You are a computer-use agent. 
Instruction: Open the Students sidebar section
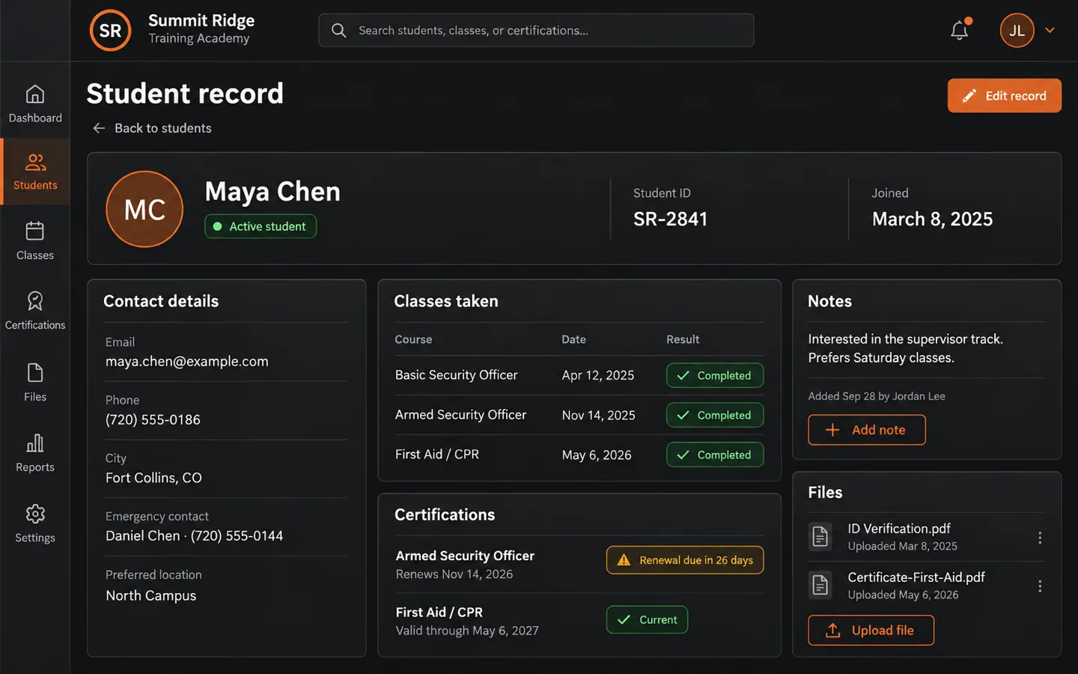(x=35, y=171)
